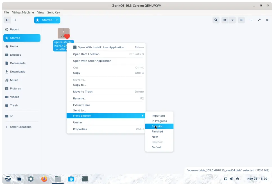Restore down the Files window
The image size is (274, 186).
(259, 20)
